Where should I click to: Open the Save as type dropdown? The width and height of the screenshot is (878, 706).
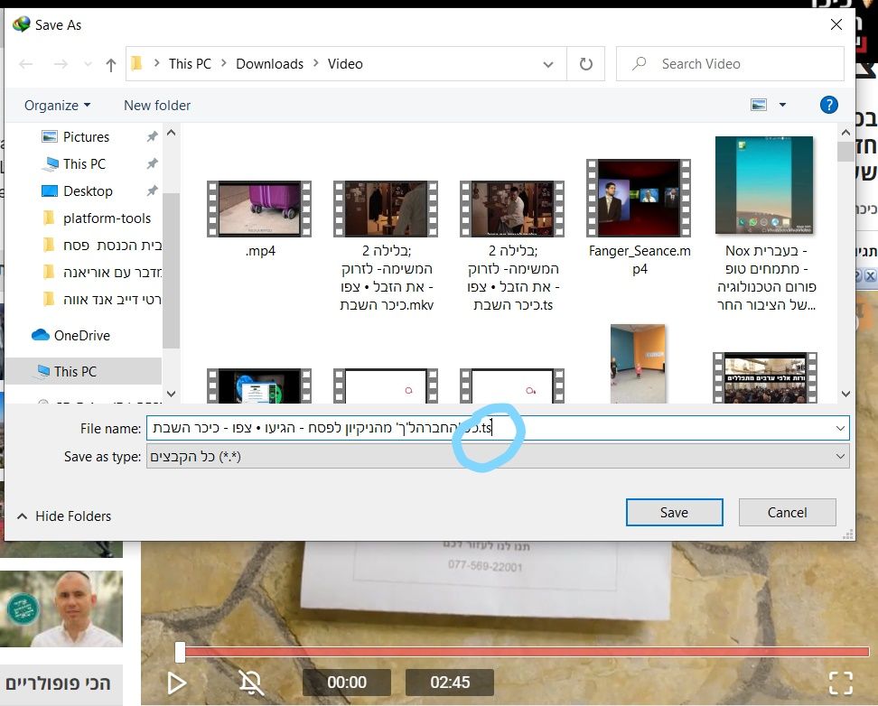point(498,456)
